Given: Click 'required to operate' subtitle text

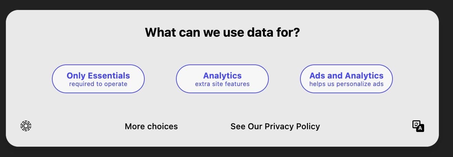Looking at the screenshot, I should [98, 84].
